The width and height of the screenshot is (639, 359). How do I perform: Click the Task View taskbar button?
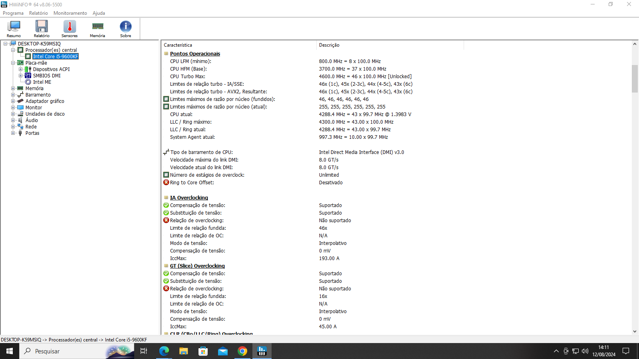tap(144, 351)
